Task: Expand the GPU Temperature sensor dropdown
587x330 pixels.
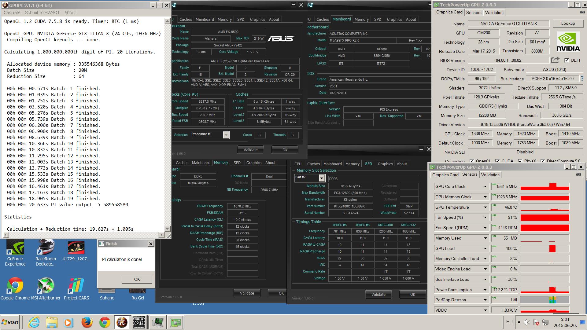Action: point(485,207)
